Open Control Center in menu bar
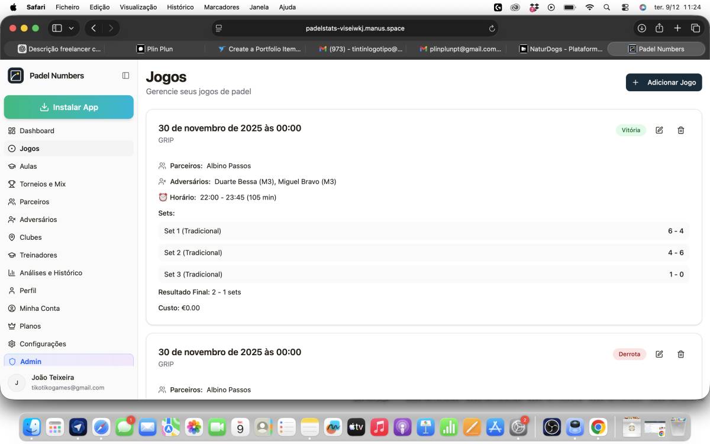This screenshot has height=444, width=710. coord(625,7)
